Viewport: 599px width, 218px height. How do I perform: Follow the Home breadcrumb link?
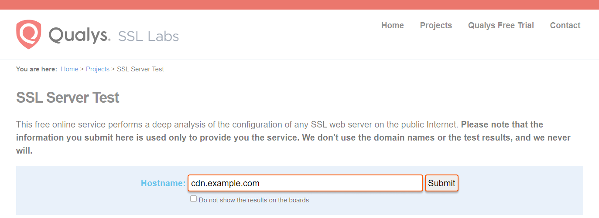point(69,69)
